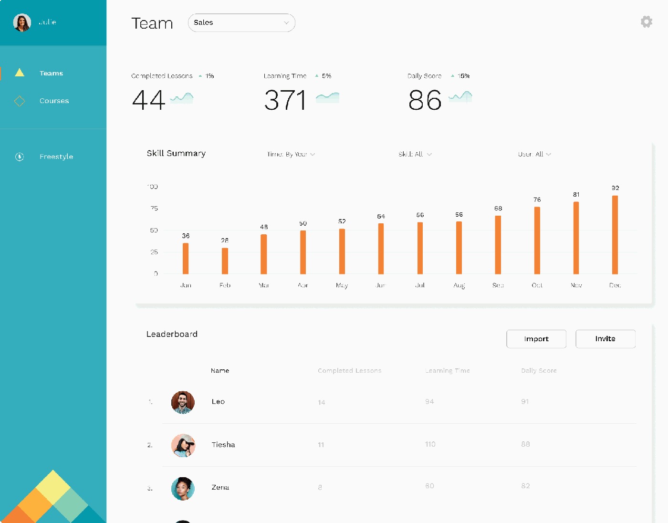Sort by Daily Score column header

[539, 370]
